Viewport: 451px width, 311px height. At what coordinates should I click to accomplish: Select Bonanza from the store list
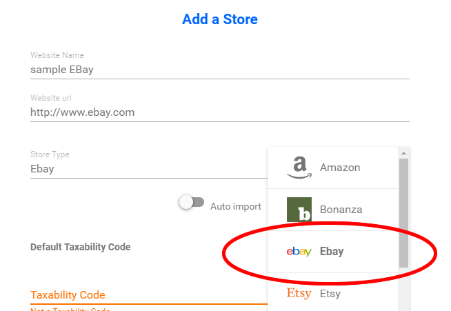[x=333, y=210]
